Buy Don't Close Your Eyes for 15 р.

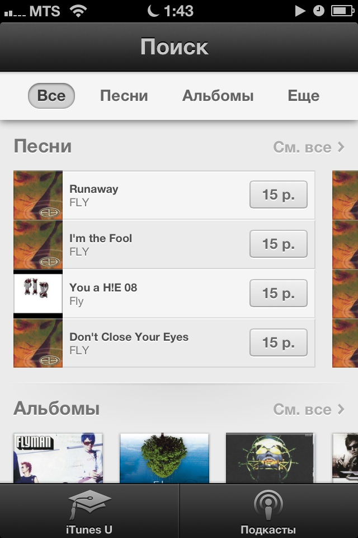[279, 343]
